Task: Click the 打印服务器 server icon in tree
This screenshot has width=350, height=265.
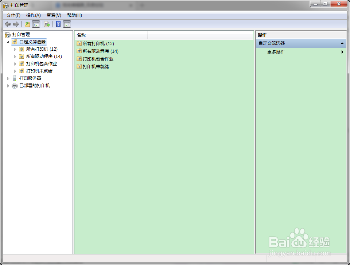Action: tap(15, 78)
